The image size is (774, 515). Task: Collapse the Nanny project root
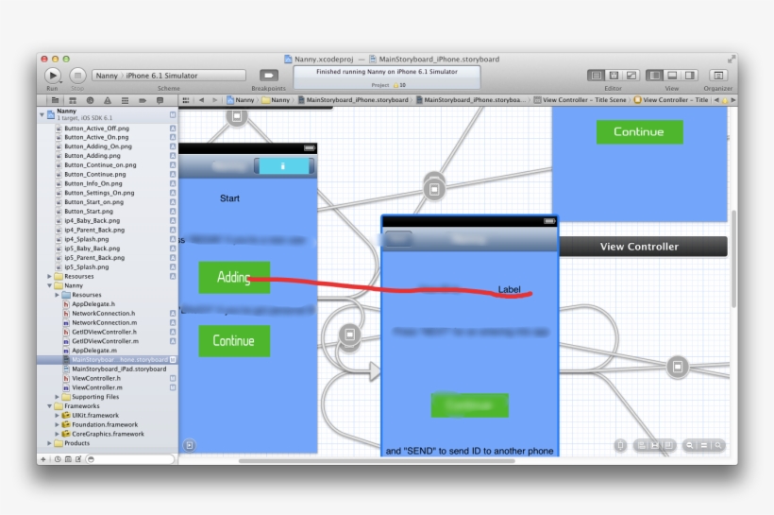click(x=42, y=114)
